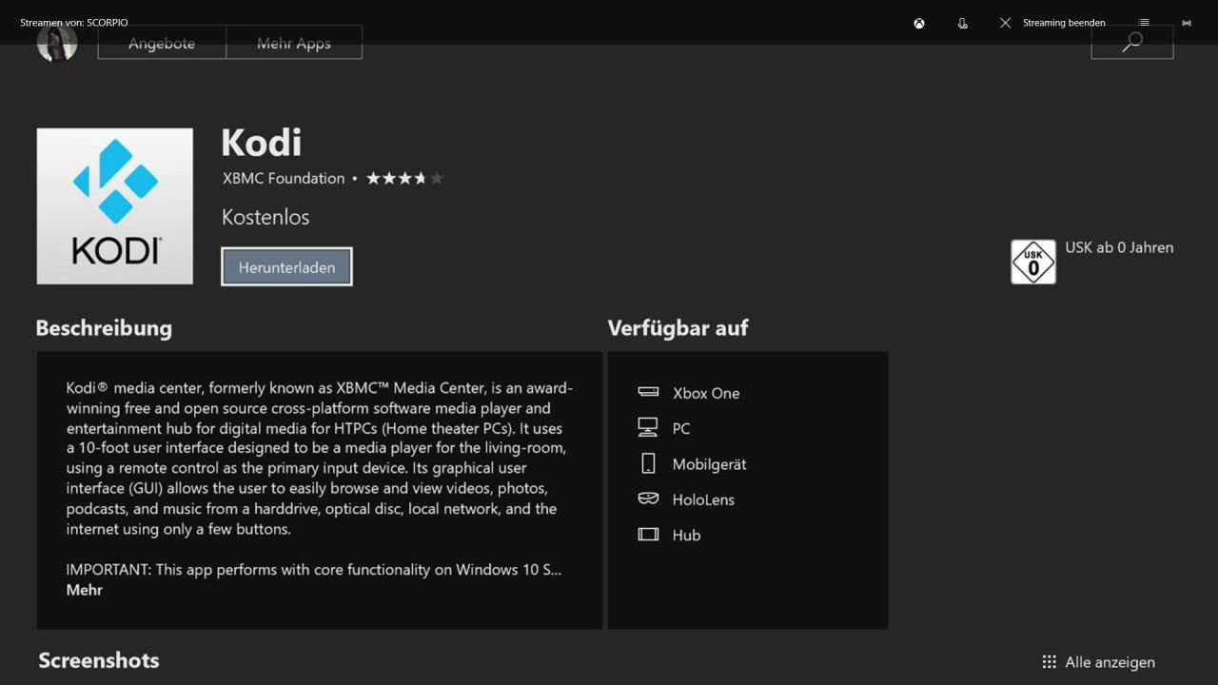The width and height of the screenshot is (1218, 685).
Task: Click the Hub device icon
Action: pyautogui.click(x=648, y=535)
